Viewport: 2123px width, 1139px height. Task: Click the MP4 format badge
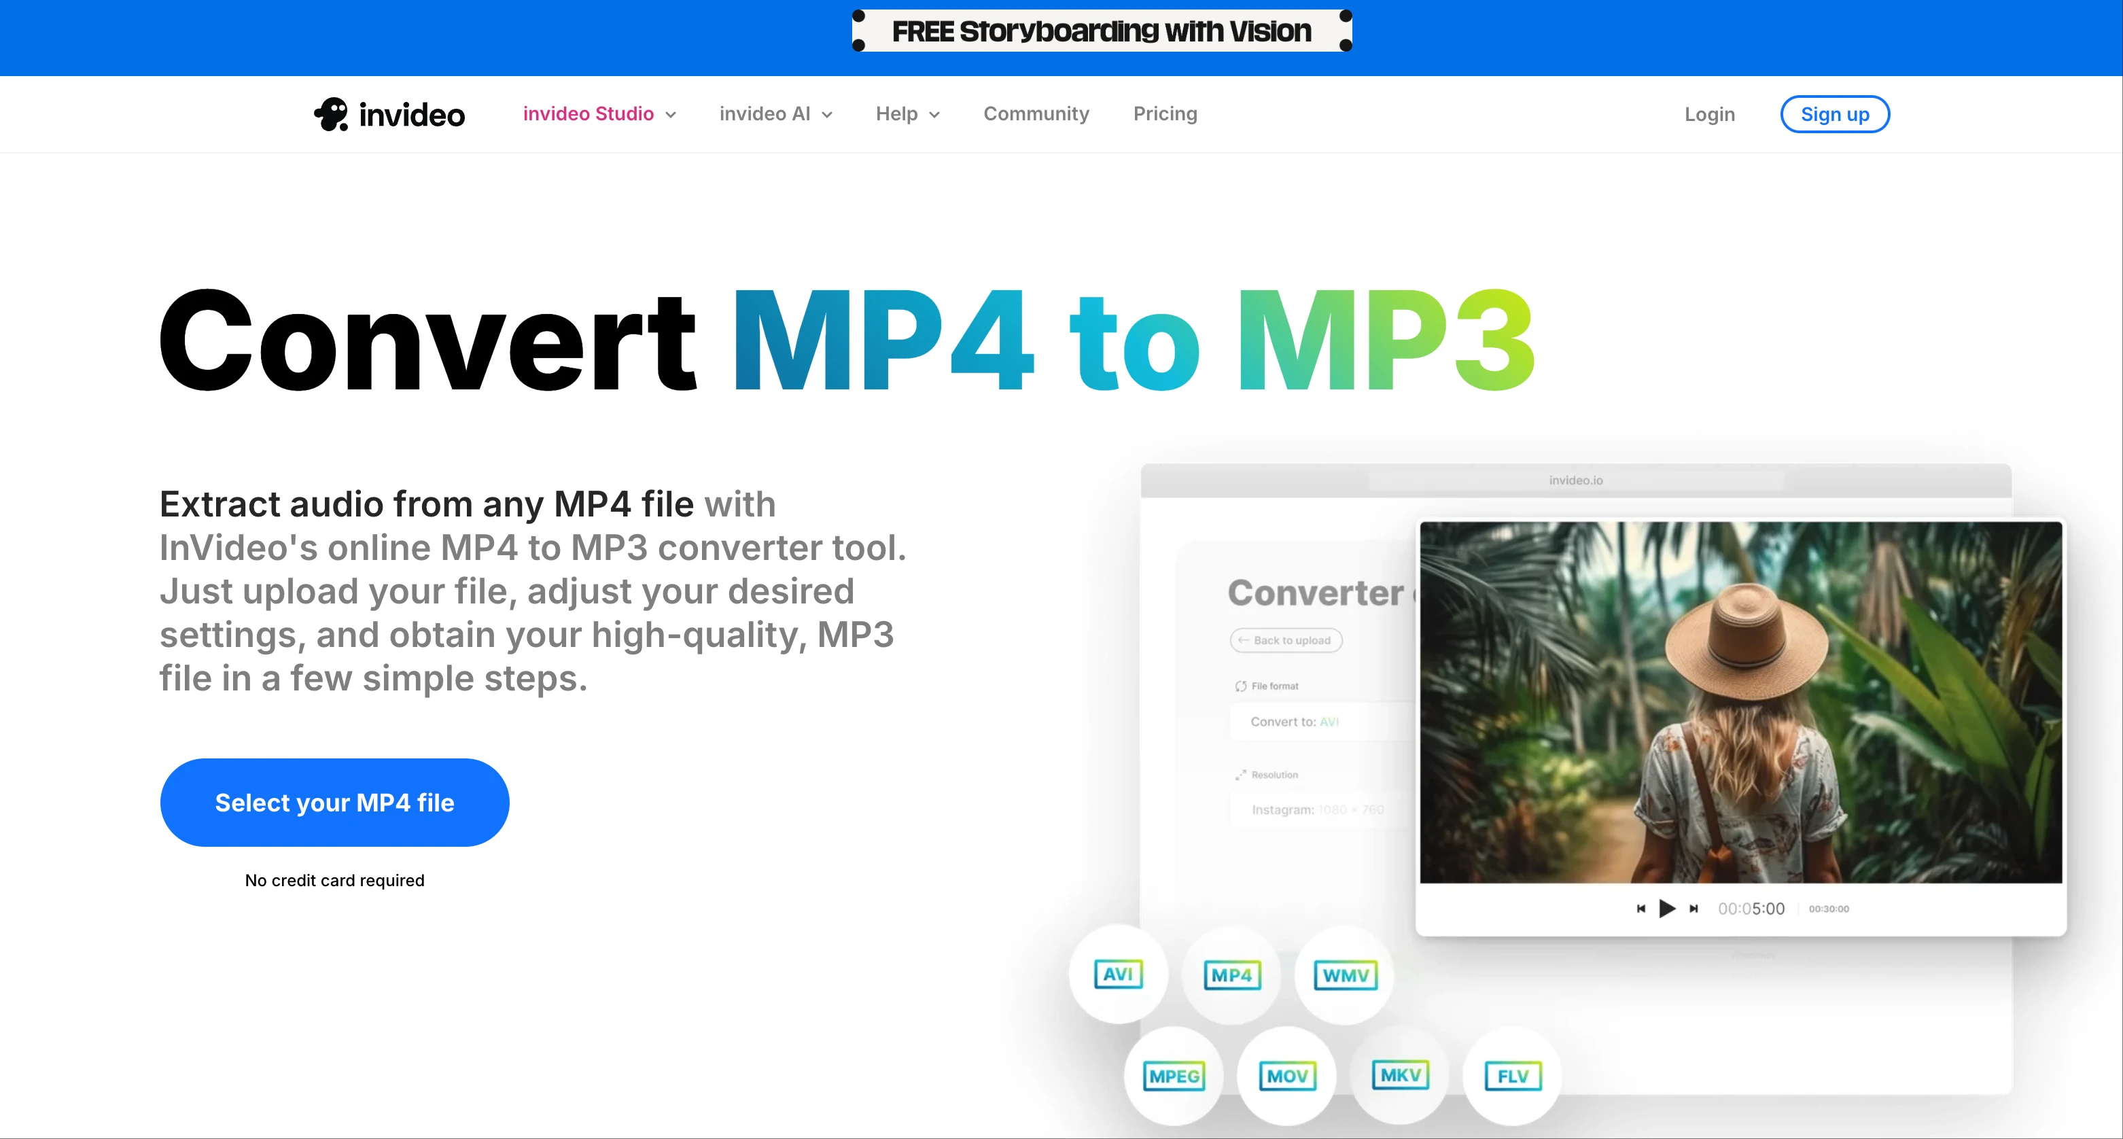pos(1231,975)
